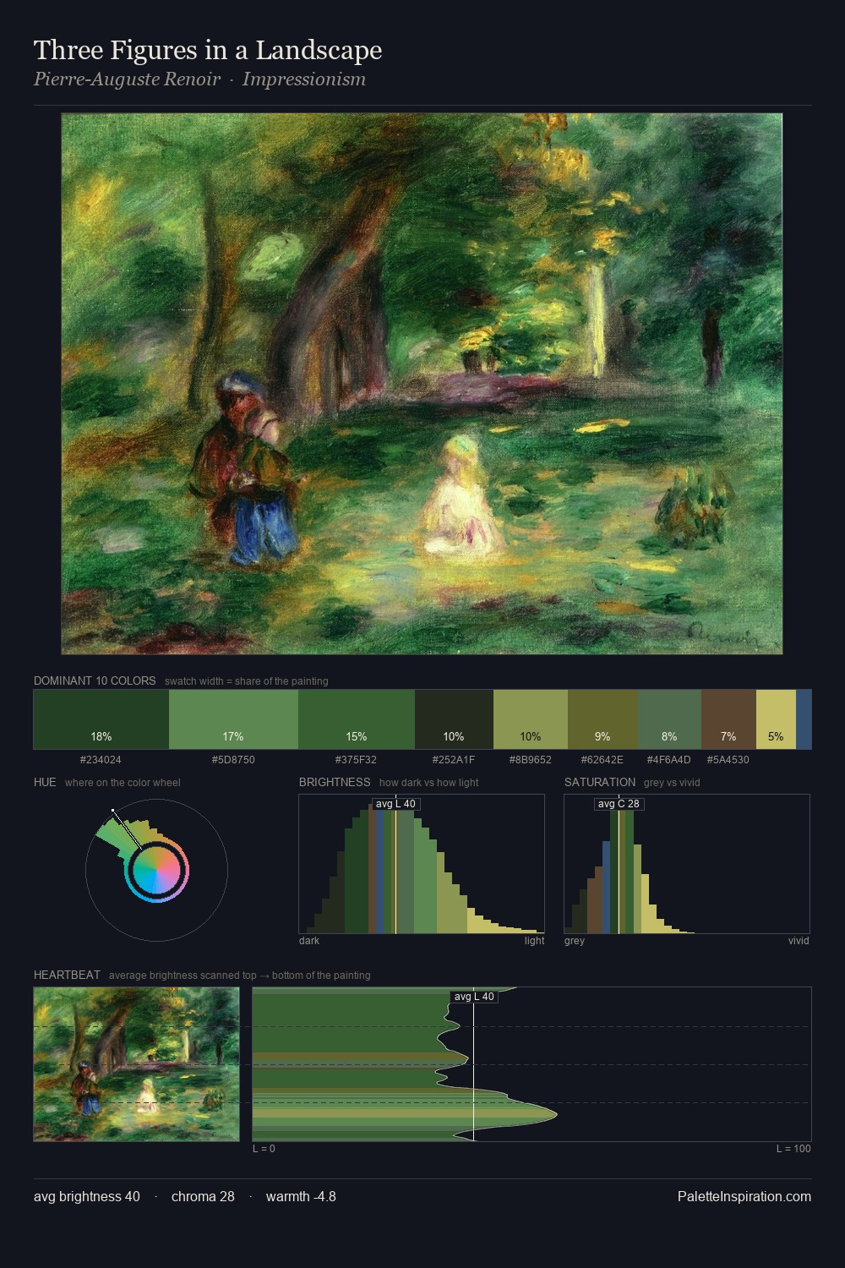The width and height of the screenshot is (845, 1268).
Task: Click the 'chroma 28' footer stat
Action: (x=203, y=1197)
